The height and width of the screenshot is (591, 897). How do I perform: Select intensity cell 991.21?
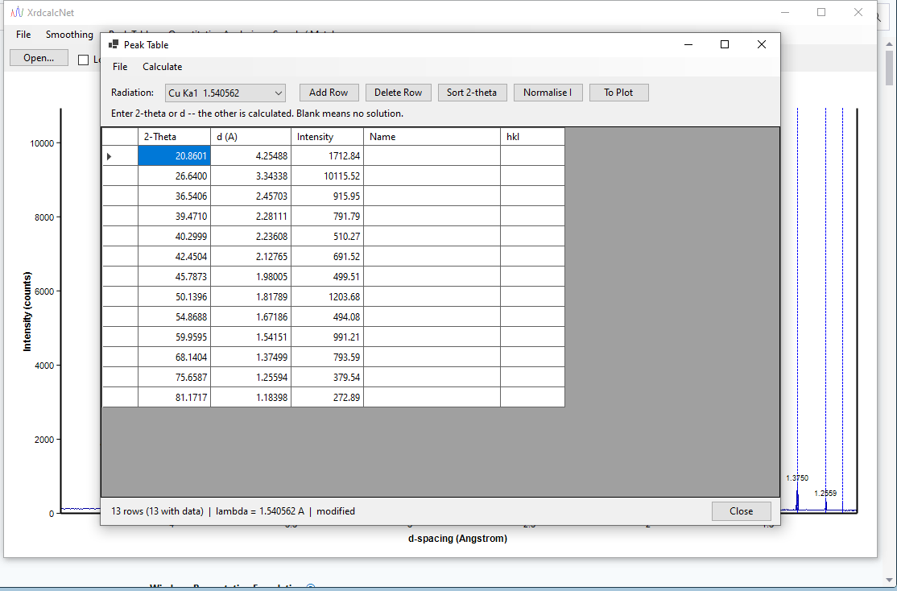[x=327, y=337]
